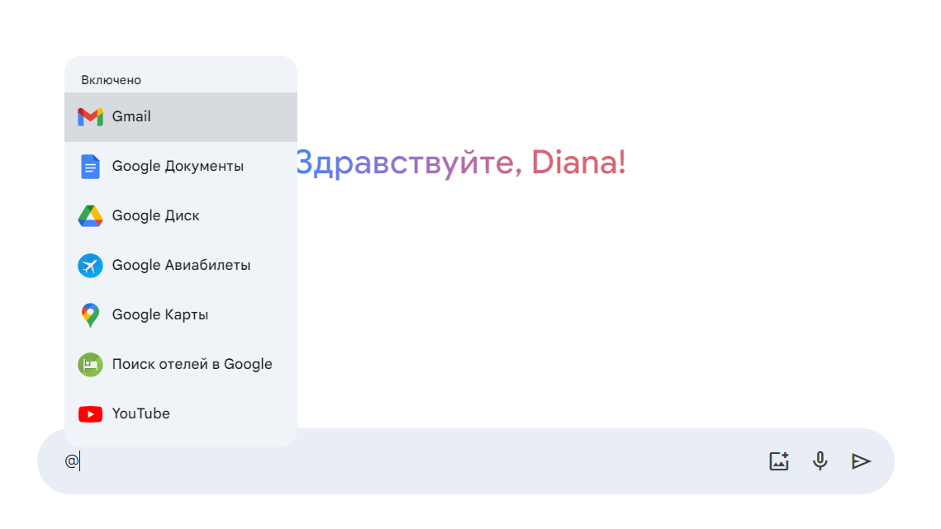
Task: Click the Здравствуйте, Diana! greeting text
Action: 460,163
